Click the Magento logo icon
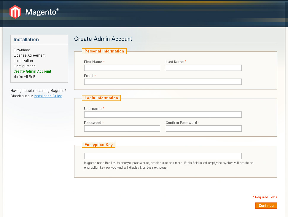This screenshot has width=288, height=217. click(x=15, y=12)
